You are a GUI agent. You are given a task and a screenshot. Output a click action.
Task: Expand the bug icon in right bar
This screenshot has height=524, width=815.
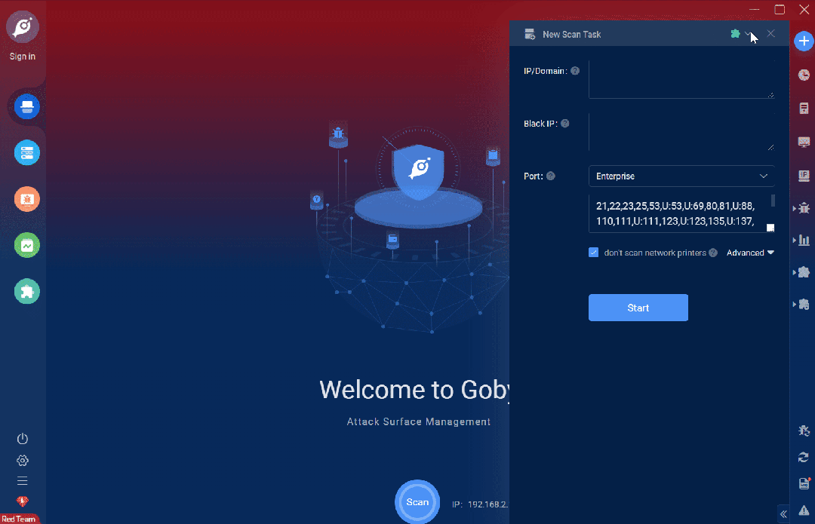point(802,208)
